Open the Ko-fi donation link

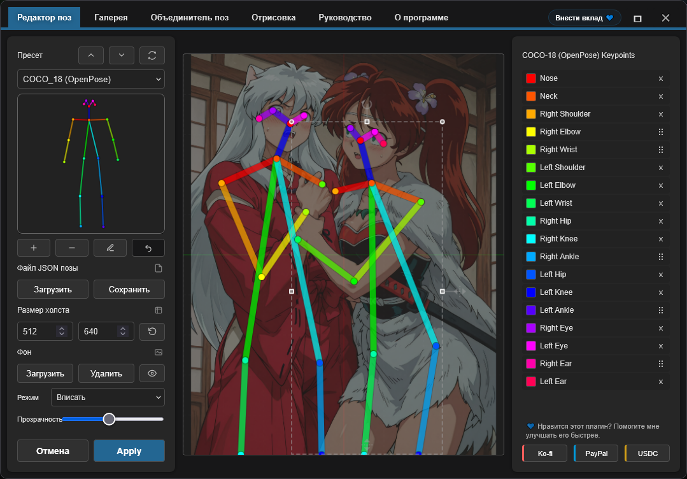pyautogui.click(x=545, y=454)
